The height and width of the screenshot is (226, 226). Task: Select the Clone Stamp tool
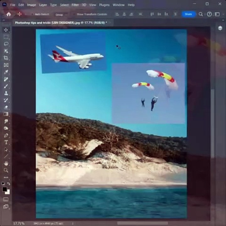coord(6,93)
